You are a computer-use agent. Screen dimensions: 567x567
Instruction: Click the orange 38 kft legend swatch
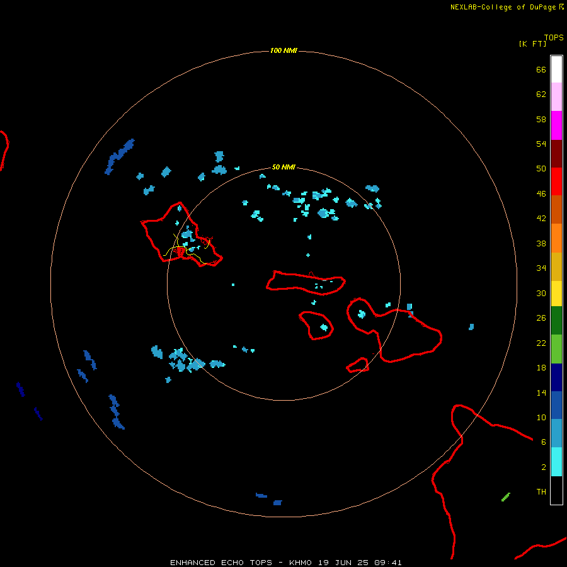556,238
